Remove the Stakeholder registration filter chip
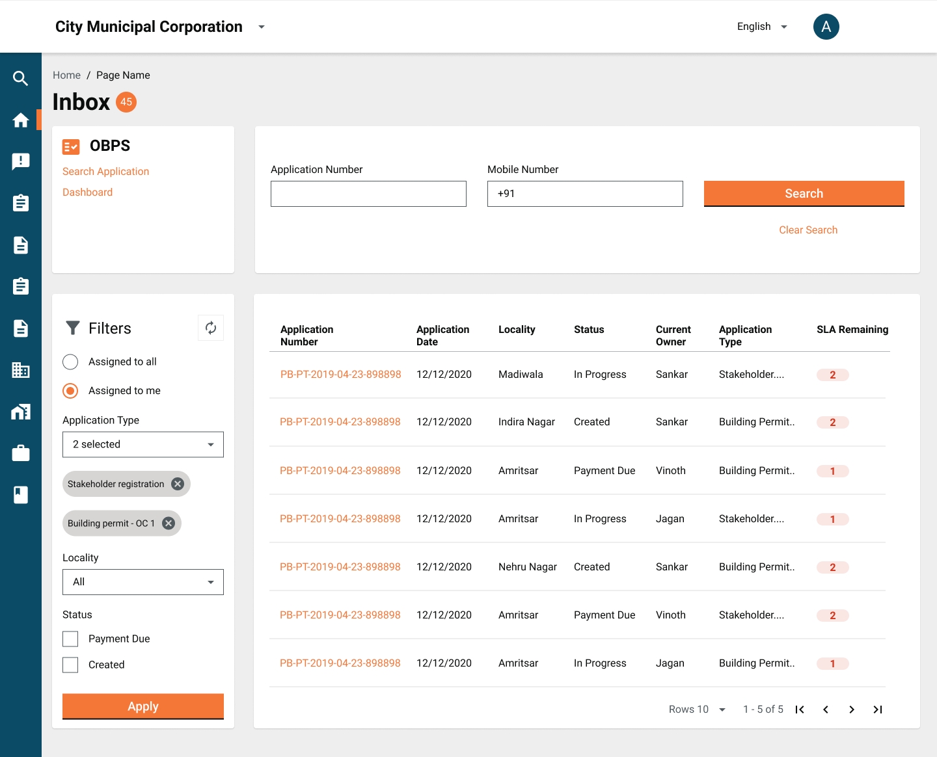Screen dimensions: 937x757 178,484
